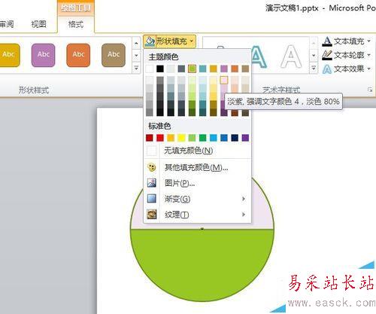Apply the white outlined A WordArt style
376x314 pixels.
pyautogui.click(x=291, y=56)
